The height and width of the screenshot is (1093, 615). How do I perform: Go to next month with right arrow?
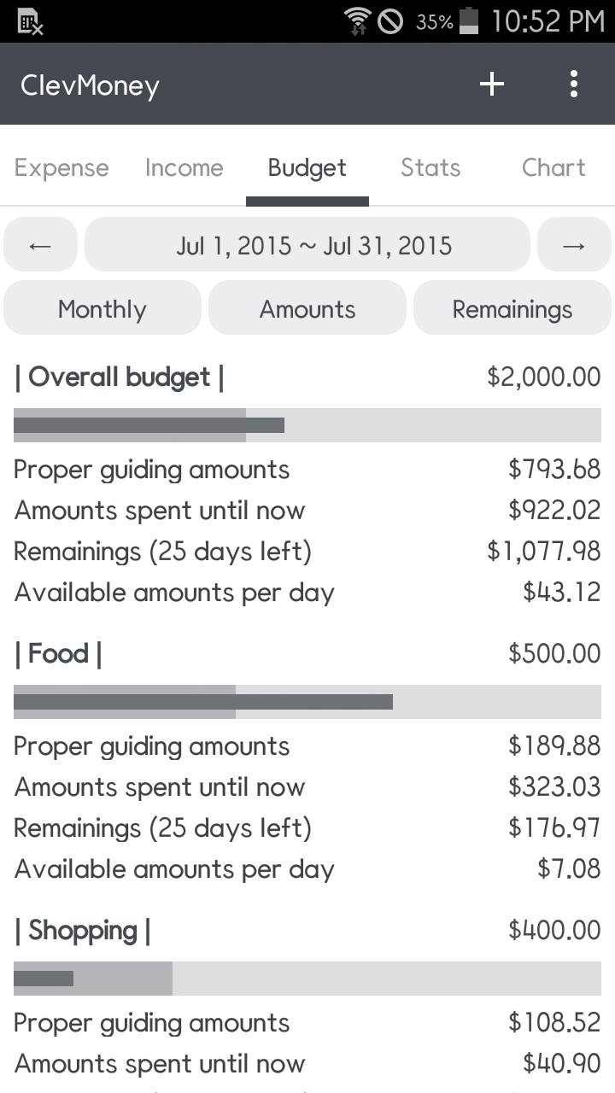(x=574, y=246)
